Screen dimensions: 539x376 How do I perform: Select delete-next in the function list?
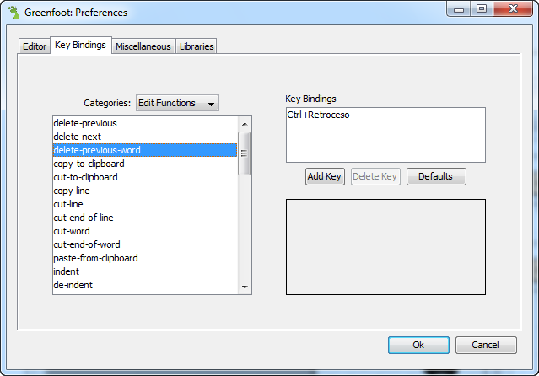pos(145,137)
